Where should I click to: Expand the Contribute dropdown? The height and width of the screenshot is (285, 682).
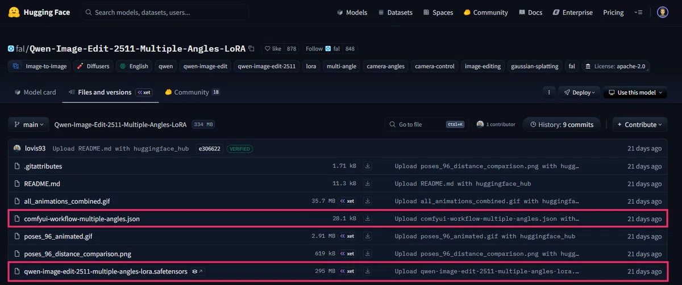(640, 124)
